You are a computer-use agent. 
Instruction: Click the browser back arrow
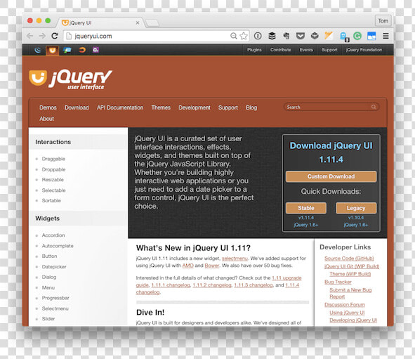pyautogui.click(x=30, y=36)
